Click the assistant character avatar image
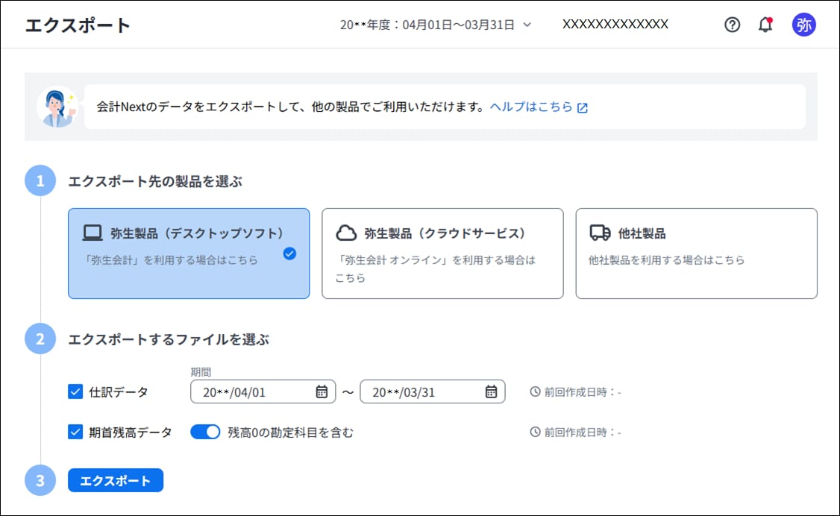 57,107
